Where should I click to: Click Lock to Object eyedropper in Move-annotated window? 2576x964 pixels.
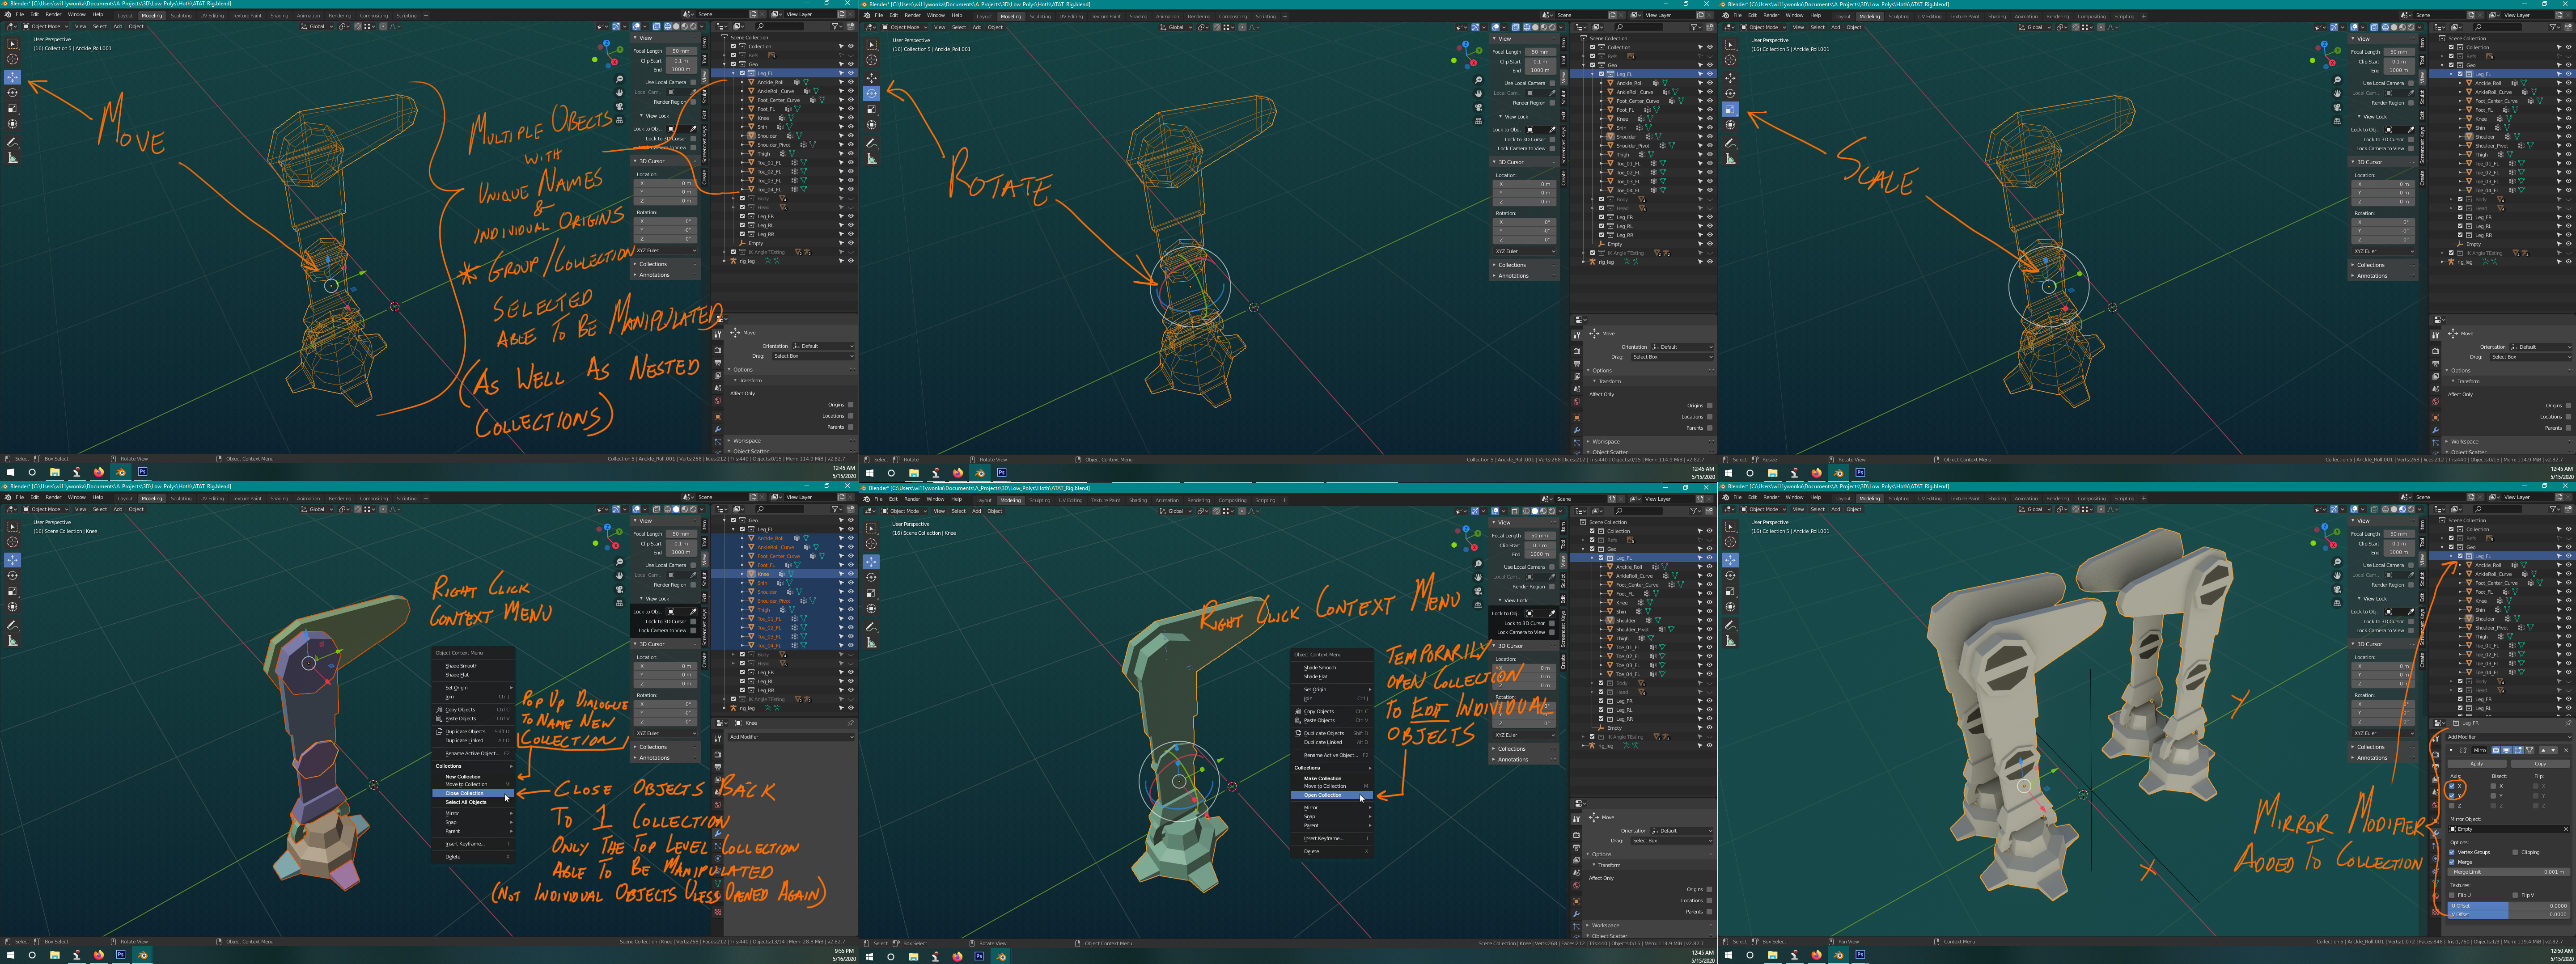pyautogui.click(x=693, y=129)
